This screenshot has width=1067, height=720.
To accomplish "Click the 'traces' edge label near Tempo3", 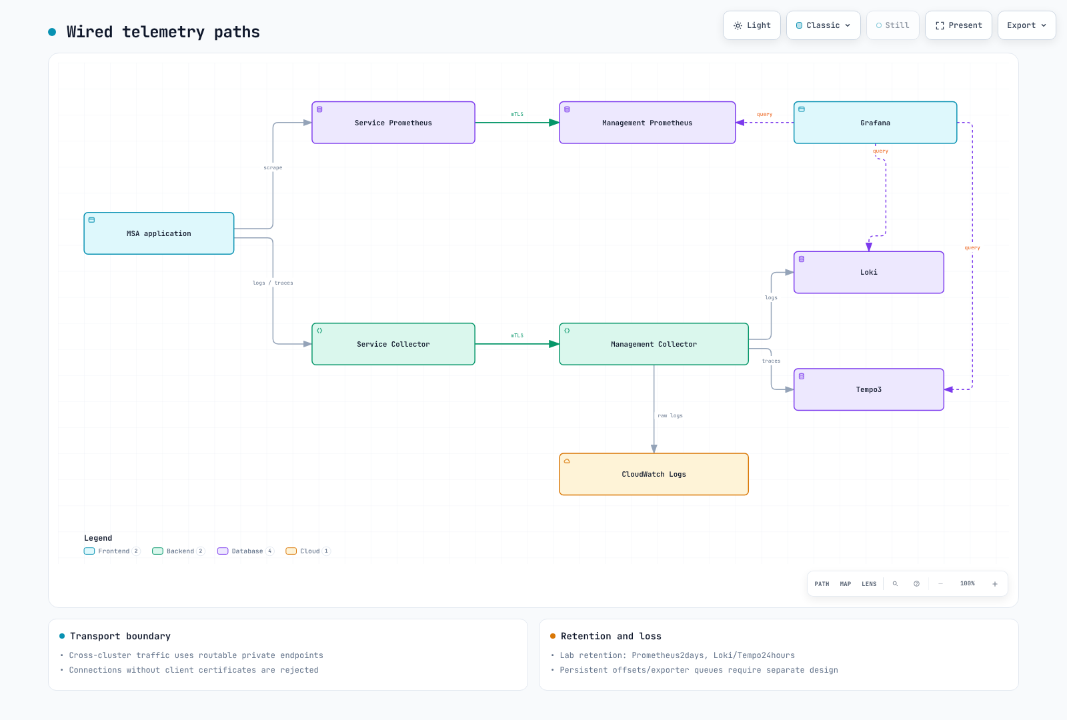I will tap(772, 361).
